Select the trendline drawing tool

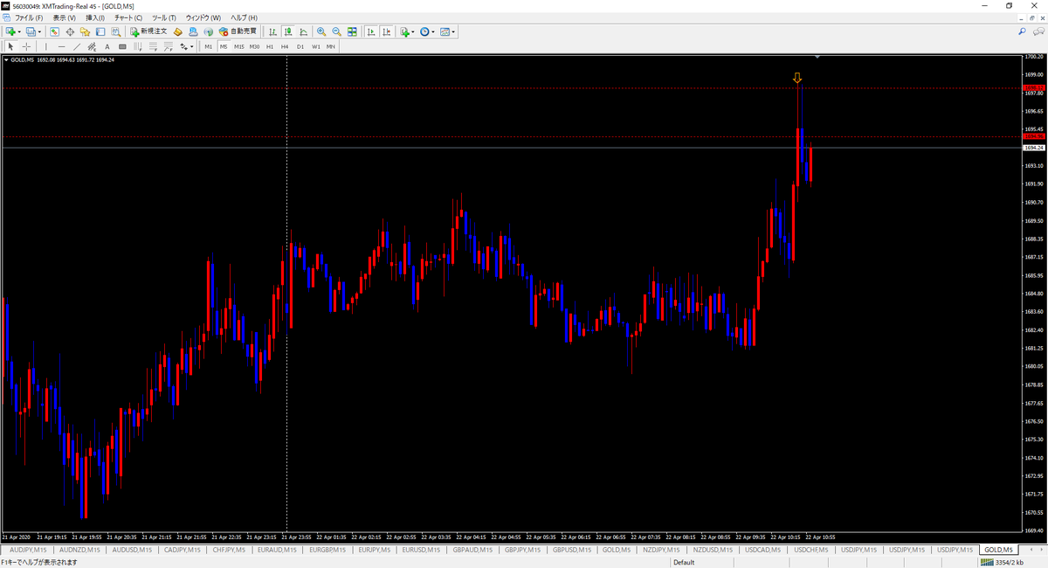coord(77,46)
